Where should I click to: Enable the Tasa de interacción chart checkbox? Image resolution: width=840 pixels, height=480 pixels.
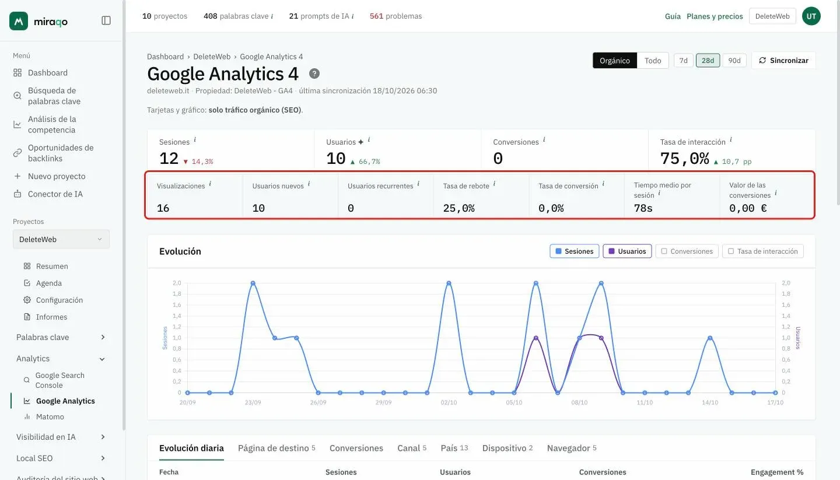coord(731,251)
